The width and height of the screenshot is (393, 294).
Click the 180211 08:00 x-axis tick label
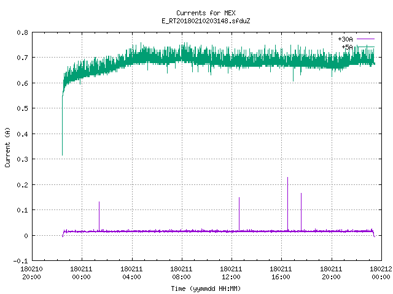pyautogui.click(x=181, y=273)
